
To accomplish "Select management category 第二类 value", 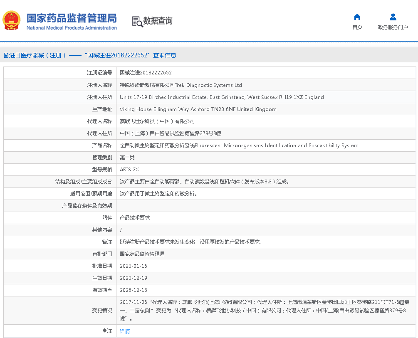I will (x=127, y=157).
